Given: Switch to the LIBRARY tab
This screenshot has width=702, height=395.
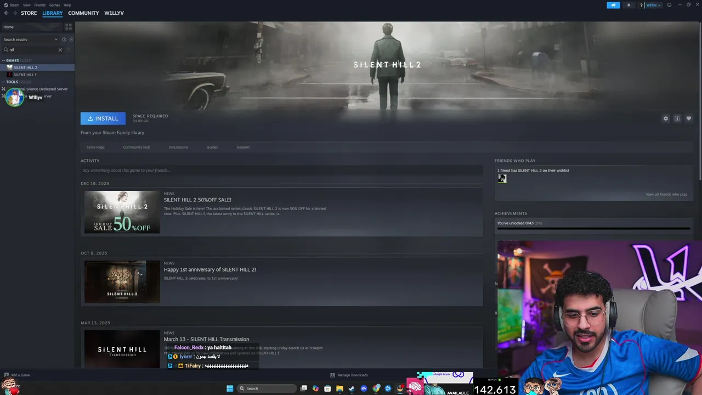Looking at the screenshot, I should pyautogui.click(x=53, y=13).
